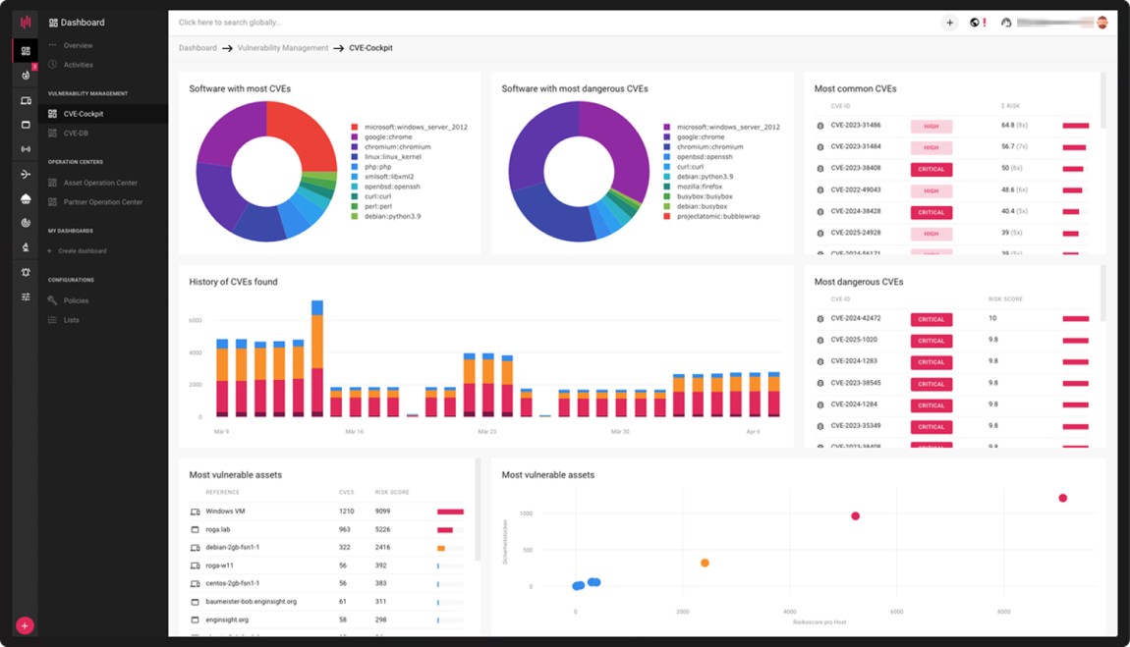Click the Enginsight logo in the sidebar
Viewport: 1130px width, 647px height.
pyautogui.click(x=26, y=22)
